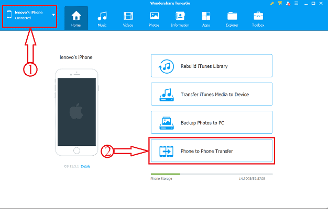Open the Home tab

click(76, 18)
